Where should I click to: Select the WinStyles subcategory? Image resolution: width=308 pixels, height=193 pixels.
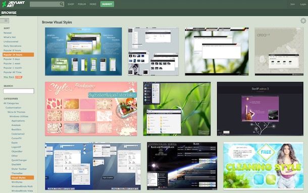tap(17, 182)
